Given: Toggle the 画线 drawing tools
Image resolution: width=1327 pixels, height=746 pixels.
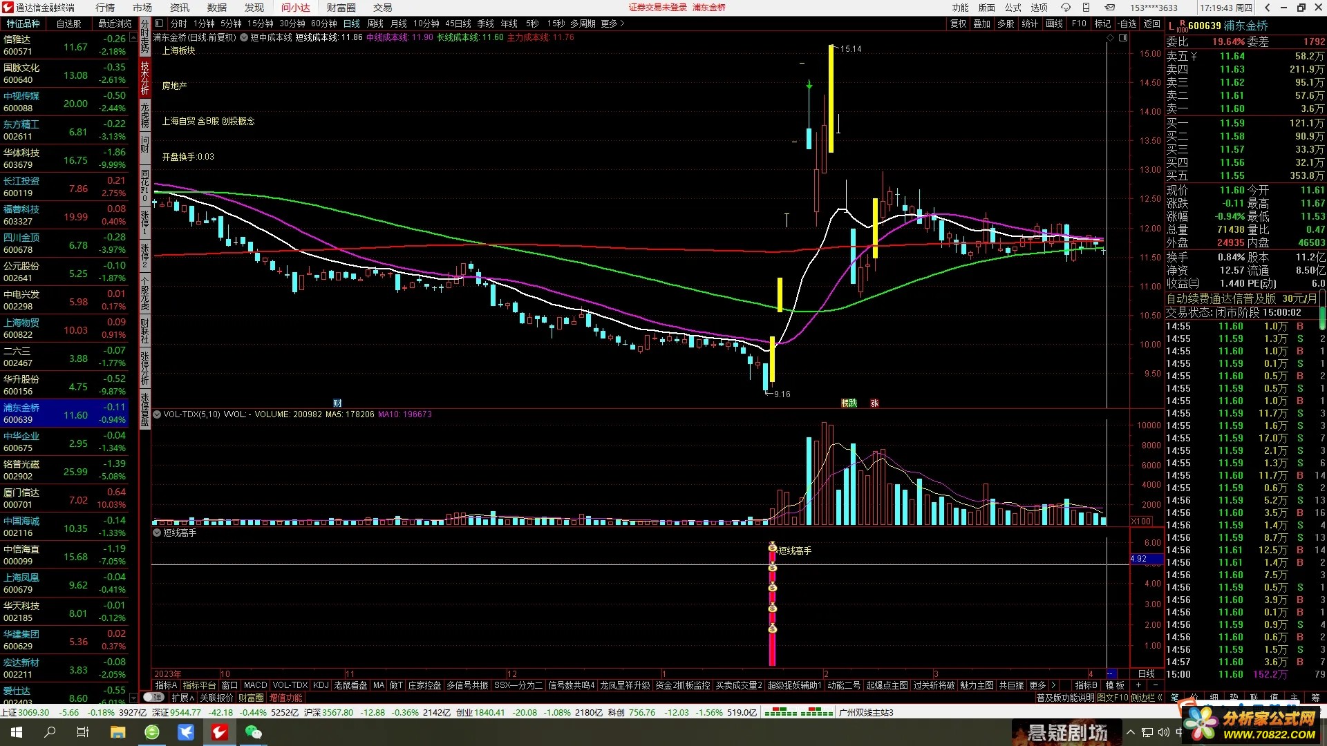Looking at the screenshot, I should coord(1054,23).
